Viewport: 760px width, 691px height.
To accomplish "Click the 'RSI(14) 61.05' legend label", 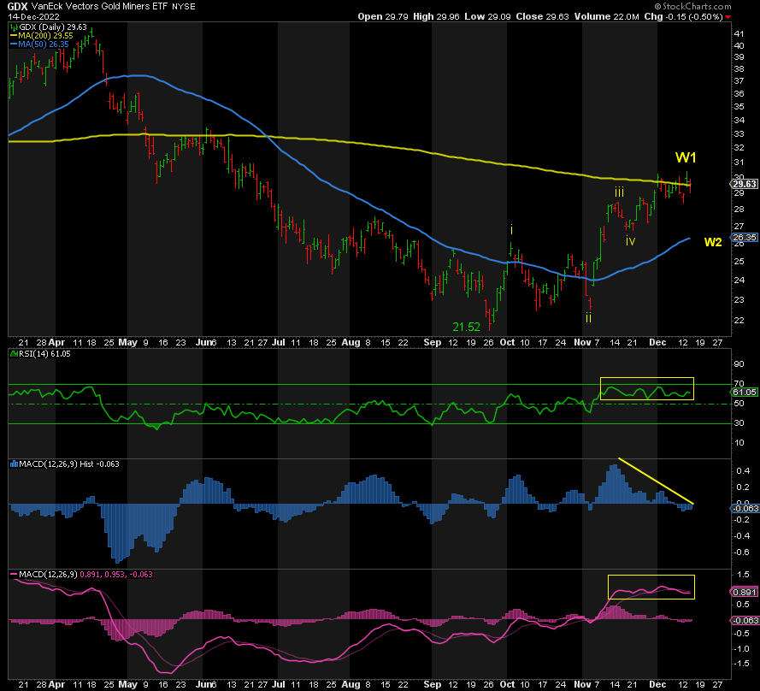I will tap(44, 354).
